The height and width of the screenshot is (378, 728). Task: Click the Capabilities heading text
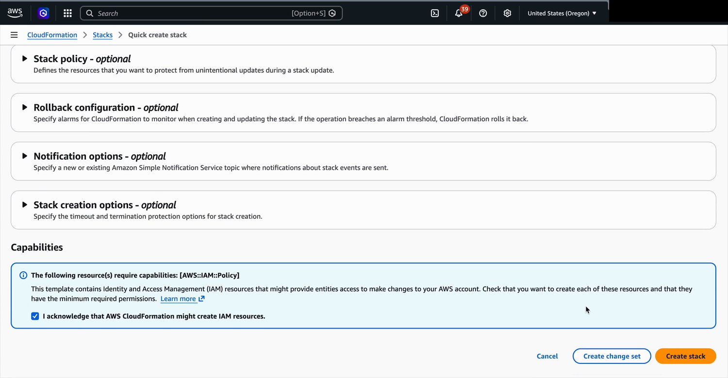37,247
